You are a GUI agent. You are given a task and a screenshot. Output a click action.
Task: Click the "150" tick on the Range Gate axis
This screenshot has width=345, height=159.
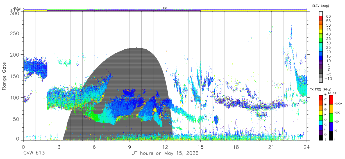(15, 76)
